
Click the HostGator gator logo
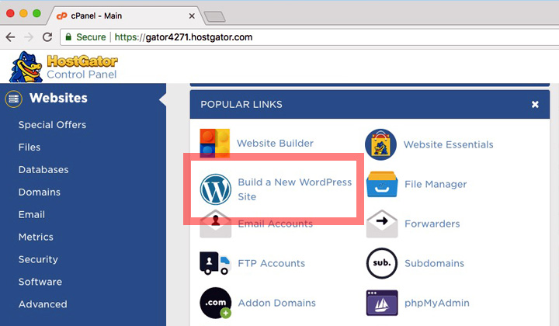(x=26, y=68)
